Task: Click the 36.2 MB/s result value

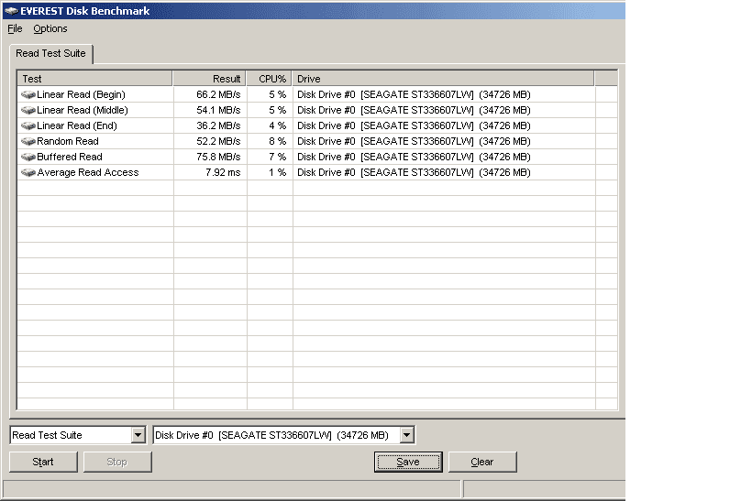Action: 218,126
